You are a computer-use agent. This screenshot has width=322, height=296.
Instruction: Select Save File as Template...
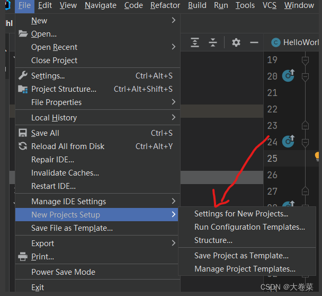coord(96,228)
